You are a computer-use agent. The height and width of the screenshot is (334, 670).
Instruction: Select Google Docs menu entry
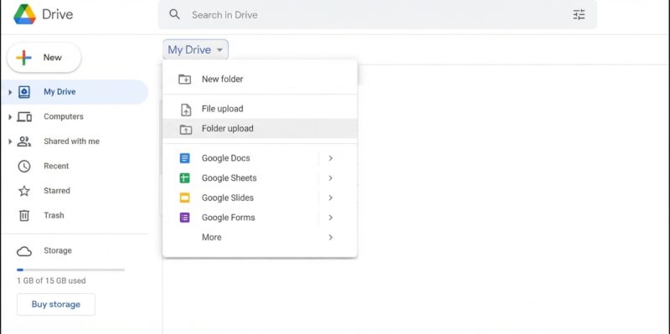260,158
